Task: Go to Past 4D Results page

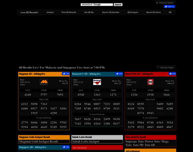Action: coord(69,12)
